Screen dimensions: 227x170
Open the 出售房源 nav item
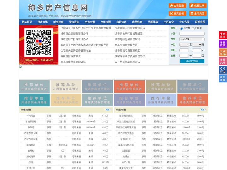point(90,22)
